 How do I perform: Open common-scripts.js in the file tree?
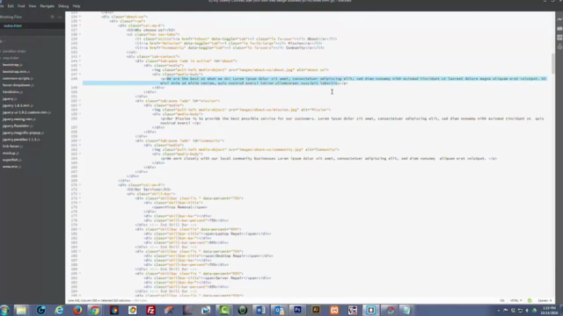18,78
